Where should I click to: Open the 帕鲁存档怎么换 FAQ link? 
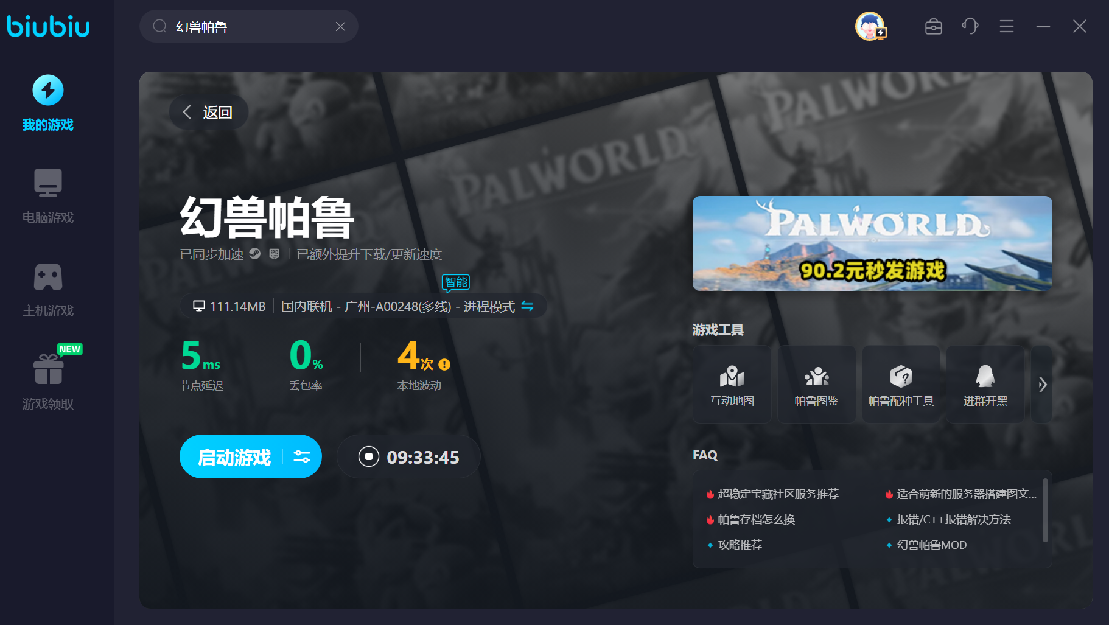[756, 519]
